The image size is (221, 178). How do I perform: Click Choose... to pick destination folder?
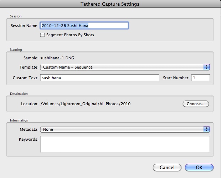click(196, 104)
